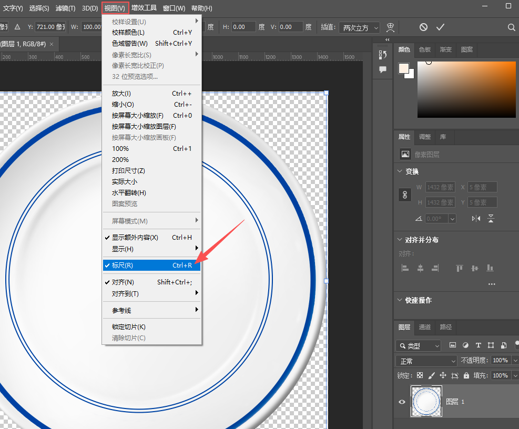Screen dimensions: 519x429
Task: Align horizontal centers icon
Action: pyautogui.click(x=420, y=268)
